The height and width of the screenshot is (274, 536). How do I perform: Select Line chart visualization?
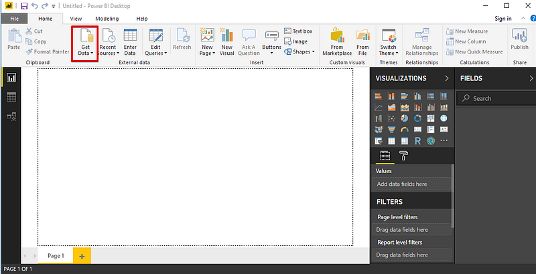pyautogui.click(x=379, y=108)
